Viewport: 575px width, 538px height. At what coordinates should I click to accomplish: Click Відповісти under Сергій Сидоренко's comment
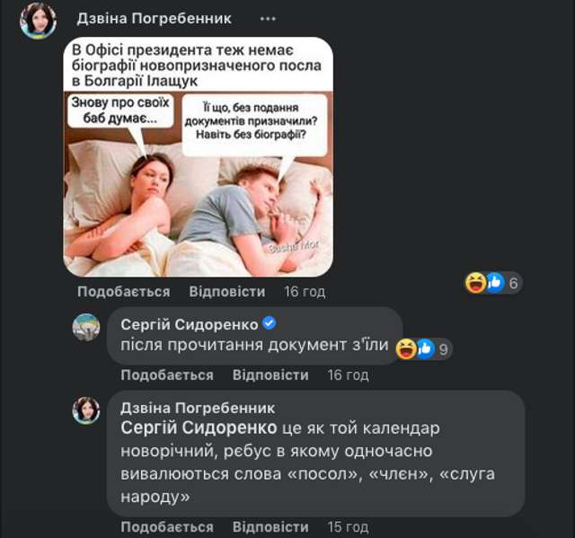coord(270,375)
